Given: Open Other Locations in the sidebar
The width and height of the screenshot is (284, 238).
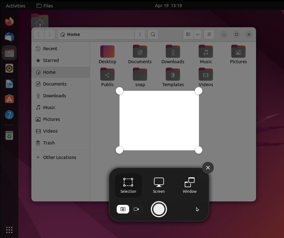Looking at the screenshot, I should (x=60, y=157).
